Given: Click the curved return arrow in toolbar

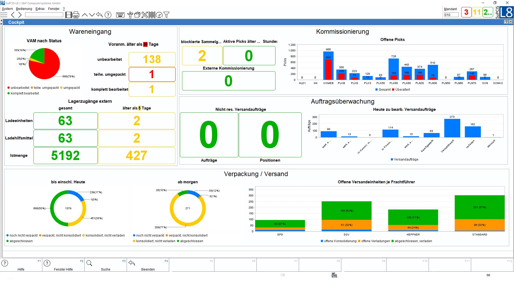Looking at the screenshot, I should 99,15.
